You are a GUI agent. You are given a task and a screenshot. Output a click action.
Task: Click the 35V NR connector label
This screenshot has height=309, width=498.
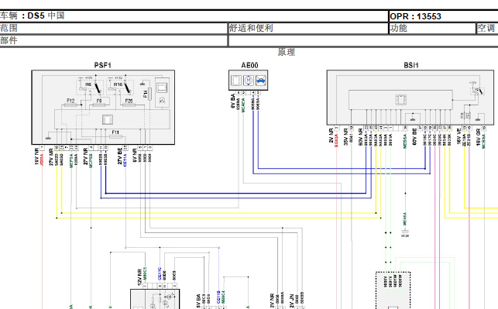click(346, 136)
